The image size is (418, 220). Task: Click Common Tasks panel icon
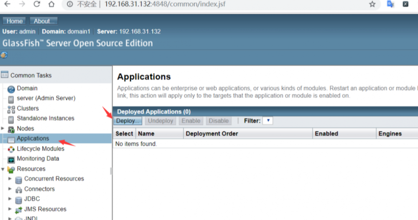5,75
